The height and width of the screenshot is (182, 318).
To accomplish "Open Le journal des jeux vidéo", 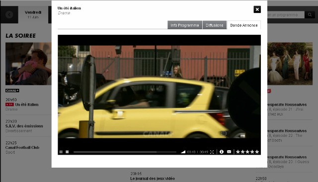I will [153, 179].
